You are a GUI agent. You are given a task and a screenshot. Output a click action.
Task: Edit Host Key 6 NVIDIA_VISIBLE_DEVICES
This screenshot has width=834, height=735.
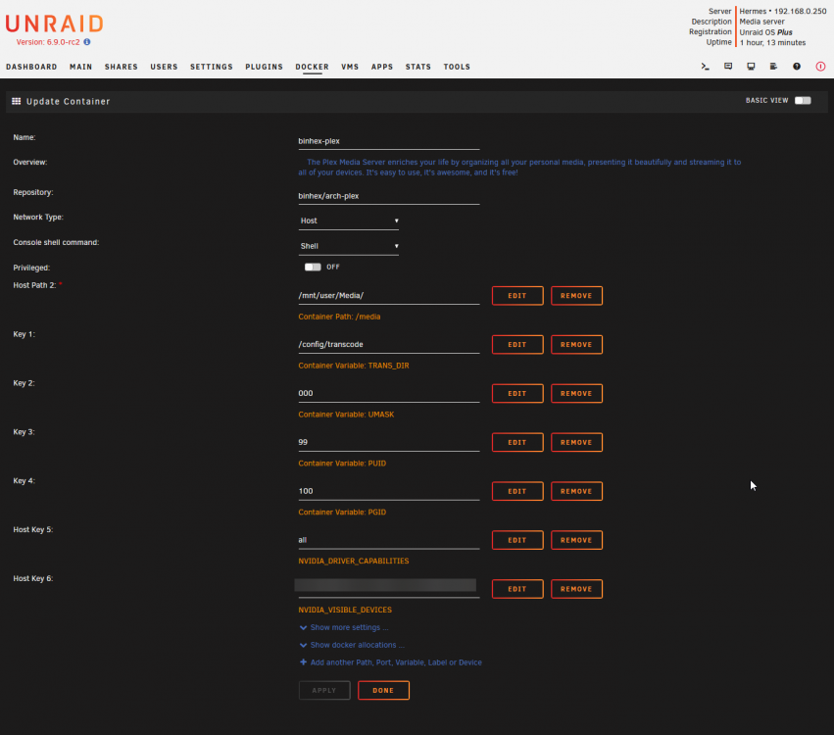click(x=517, y=589)
